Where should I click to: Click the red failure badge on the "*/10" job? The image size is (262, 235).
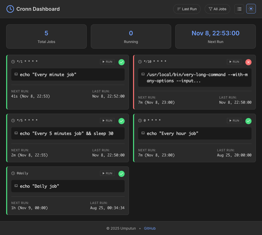pyautogui.click(x=248, y=62)
